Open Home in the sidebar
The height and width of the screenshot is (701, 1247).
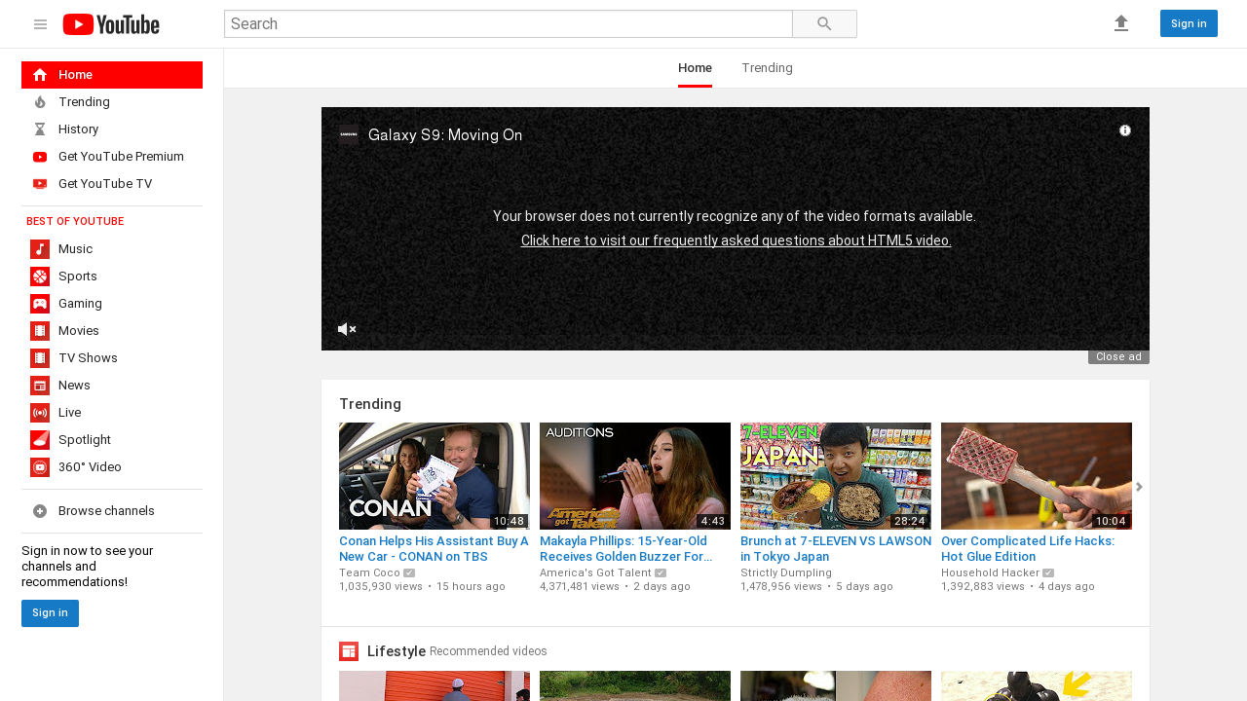tap(112, 75)
